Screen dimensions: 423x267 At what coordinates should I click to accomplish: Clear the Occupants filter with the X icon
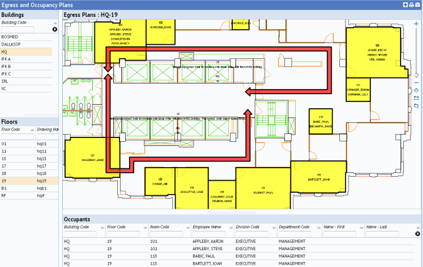click(417, 234)
